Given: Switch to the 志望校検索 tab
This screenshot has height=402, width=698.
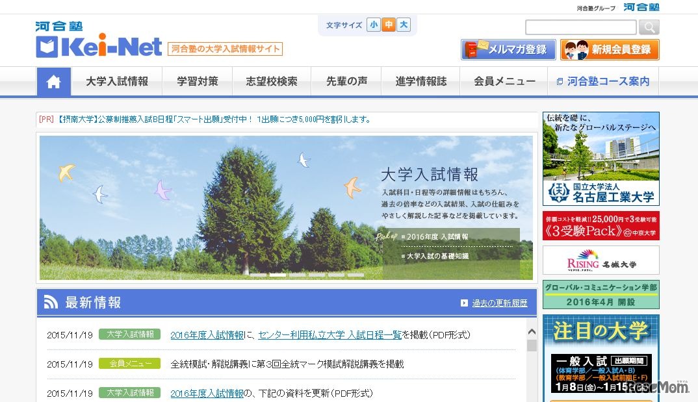Looking at the screenshot, I should coord(272,81).
